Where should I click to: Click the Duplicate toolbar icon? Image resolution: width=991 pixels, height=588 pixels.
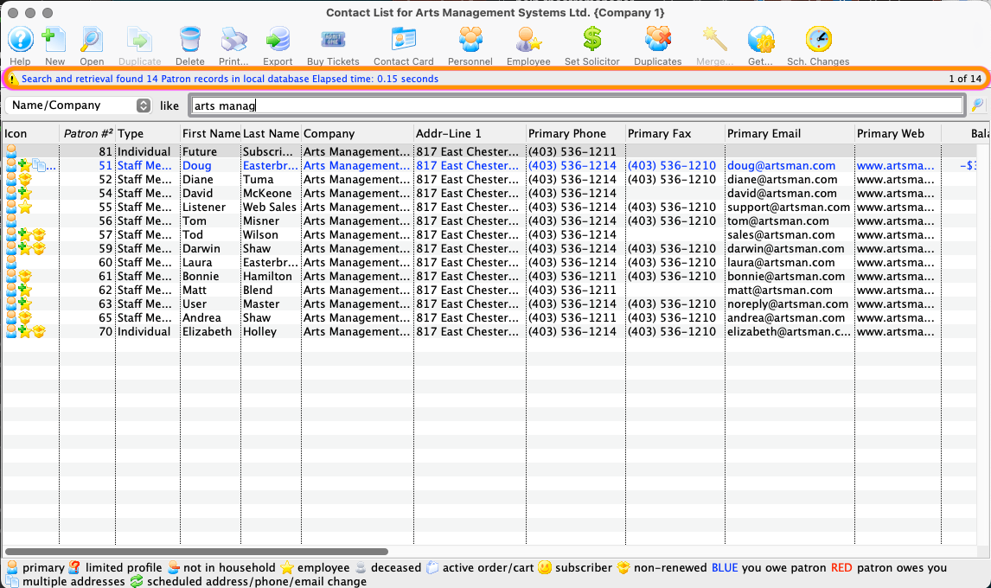[140, 40]
